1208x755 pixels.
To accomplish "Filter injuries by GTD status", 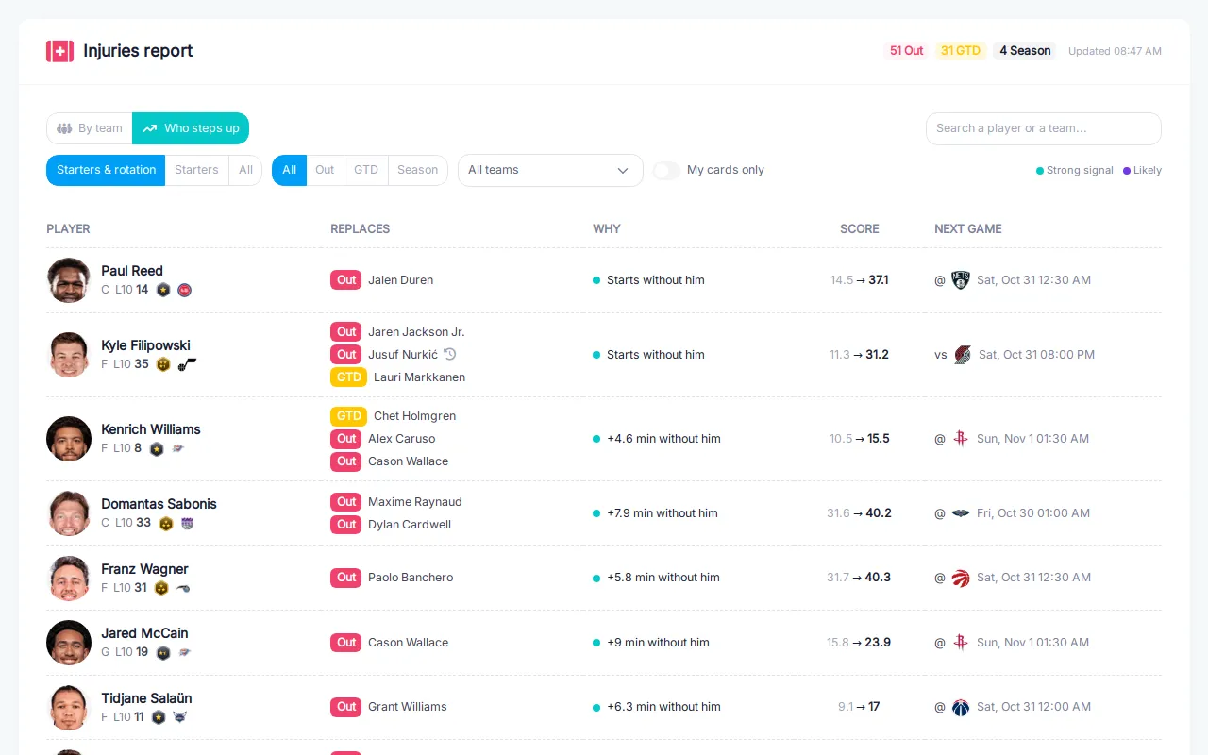I will 366,170.
